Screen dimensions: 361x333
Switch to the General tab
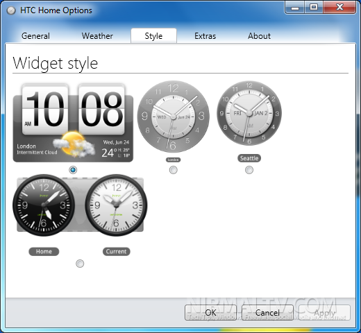pyautogui.click(x=35, y=36)
